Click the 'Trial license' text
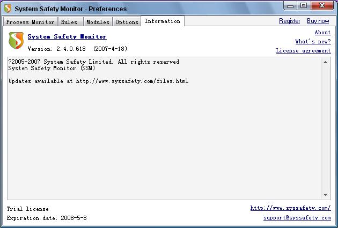Viewport: 338px width, 228px height. tap(27, 209)
